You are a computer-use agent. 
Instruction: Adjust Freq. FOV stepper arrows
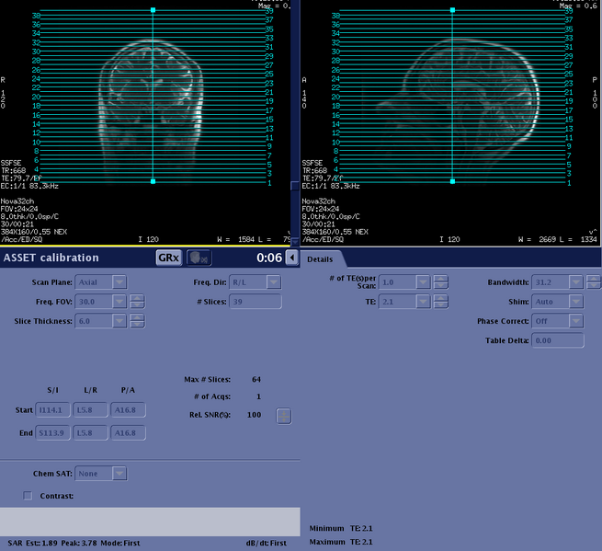(137, 302)
